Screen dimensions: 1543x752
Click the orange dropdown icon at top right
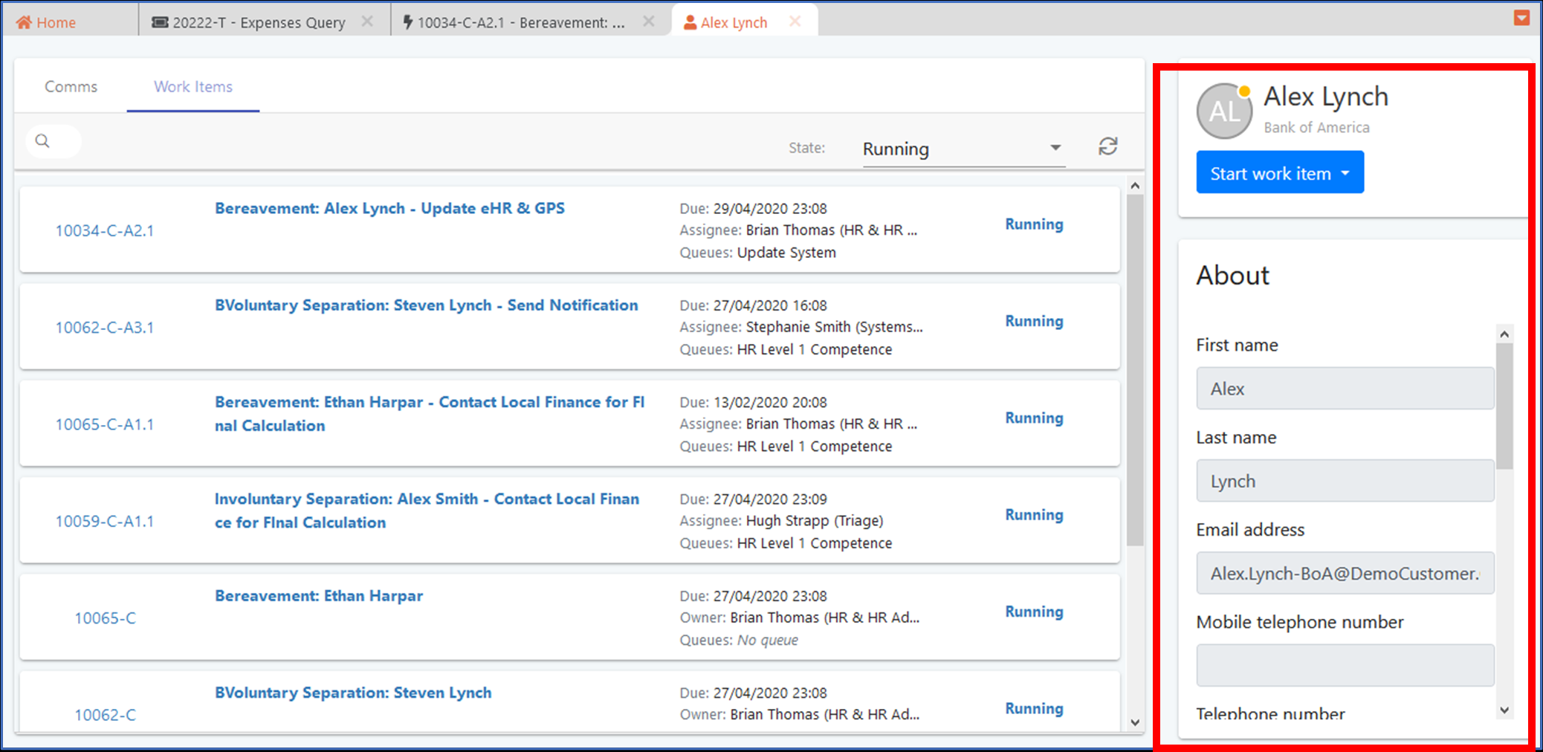click(x=1521, y=18)
